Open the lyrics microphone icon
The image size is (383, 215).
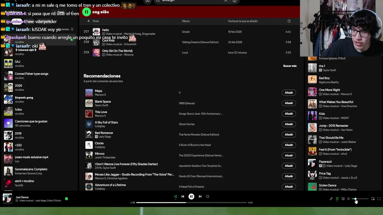(331, 199)
